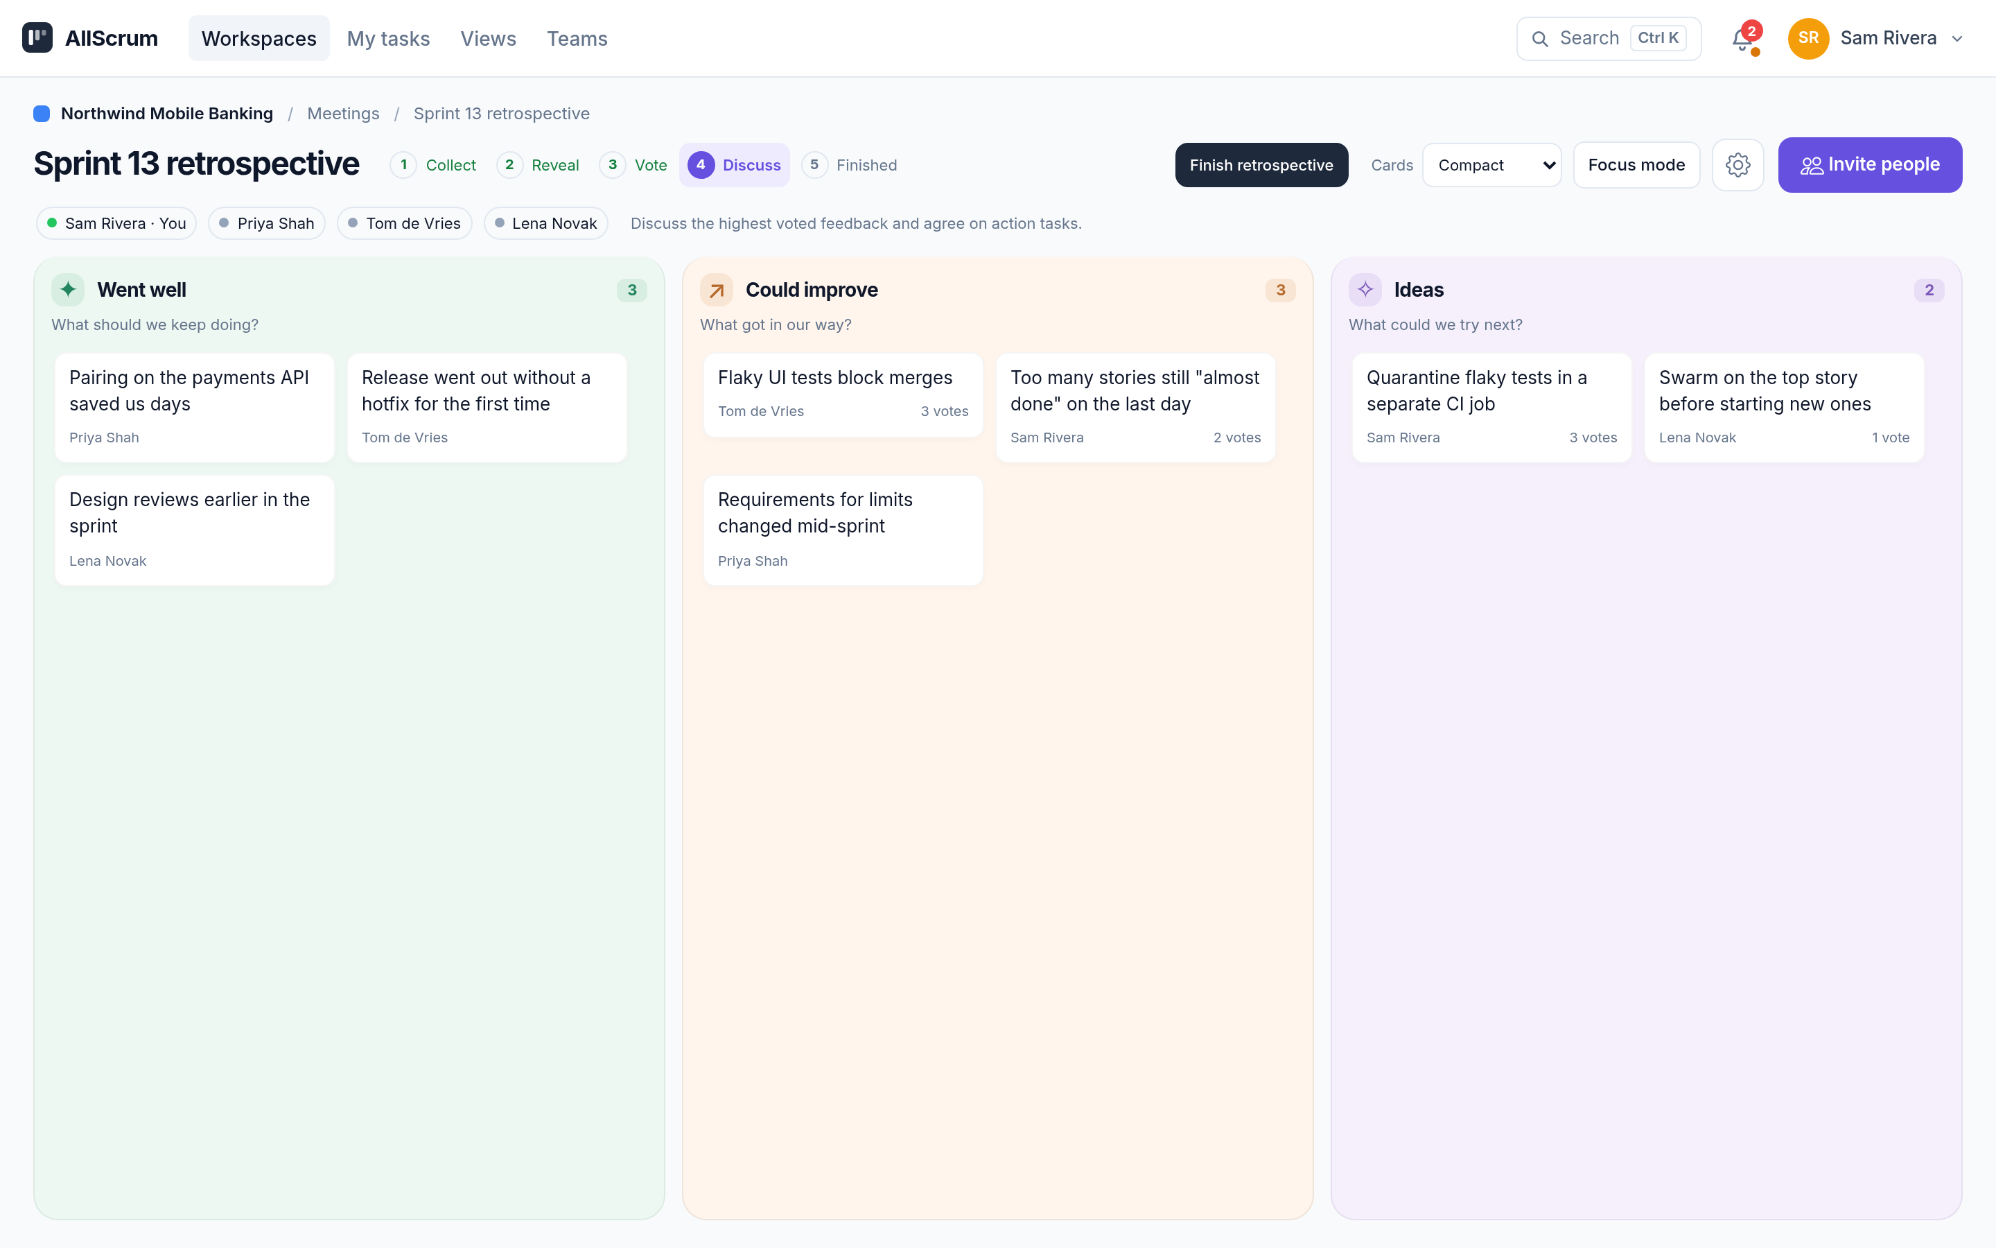Open the notifications bell
The image size is (1996, 1248).
(x=1743, y=38)
